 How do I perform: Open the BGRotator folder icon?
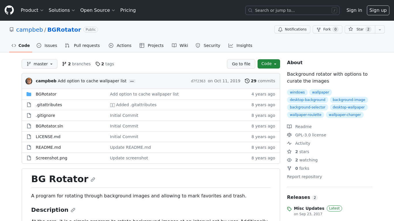click(29, 94)
